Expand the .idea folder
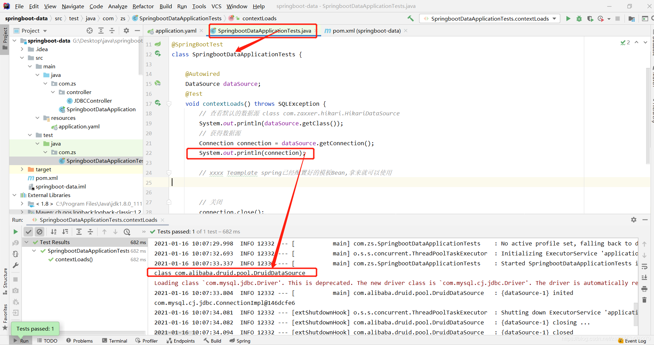 (x=22, y=49)
